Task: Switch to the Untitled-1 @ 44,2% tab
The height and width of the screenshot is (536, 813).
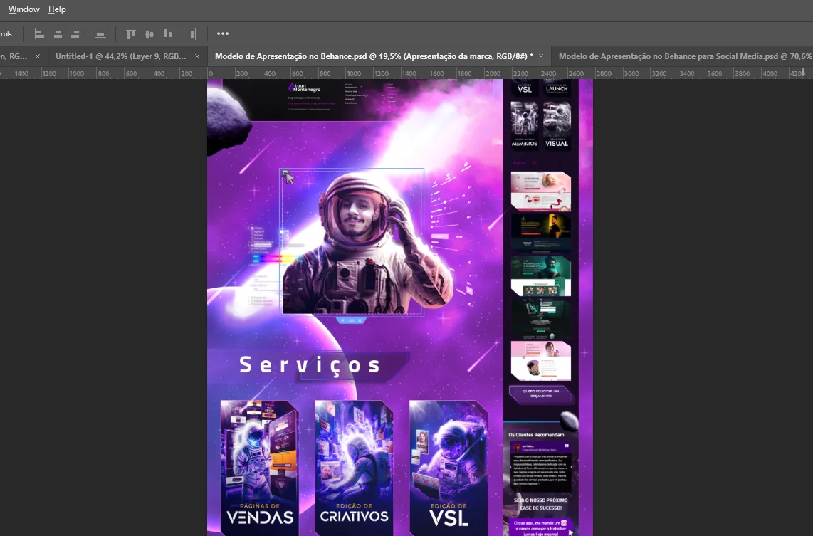Action: point(120,56)
